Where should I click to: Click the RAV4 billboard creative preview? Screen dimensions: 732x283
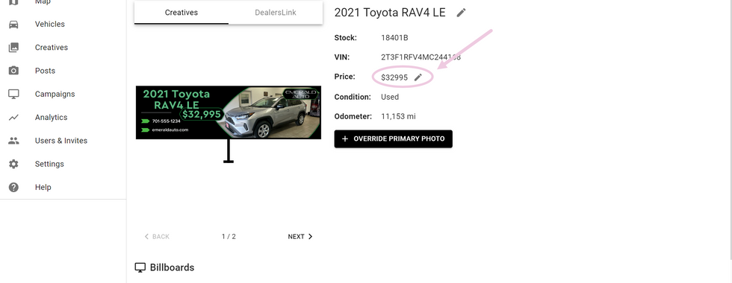click(x=229, y=112)
